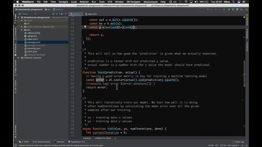
Task: Click the editor vertical scrollbar thumb
Action: (244, 73)
